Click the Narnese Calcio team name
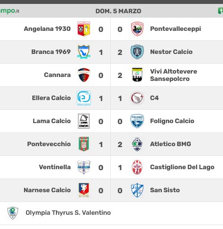The width and height of the screenshot is (223, 229). pyautogui.click(x=47, y=190)
